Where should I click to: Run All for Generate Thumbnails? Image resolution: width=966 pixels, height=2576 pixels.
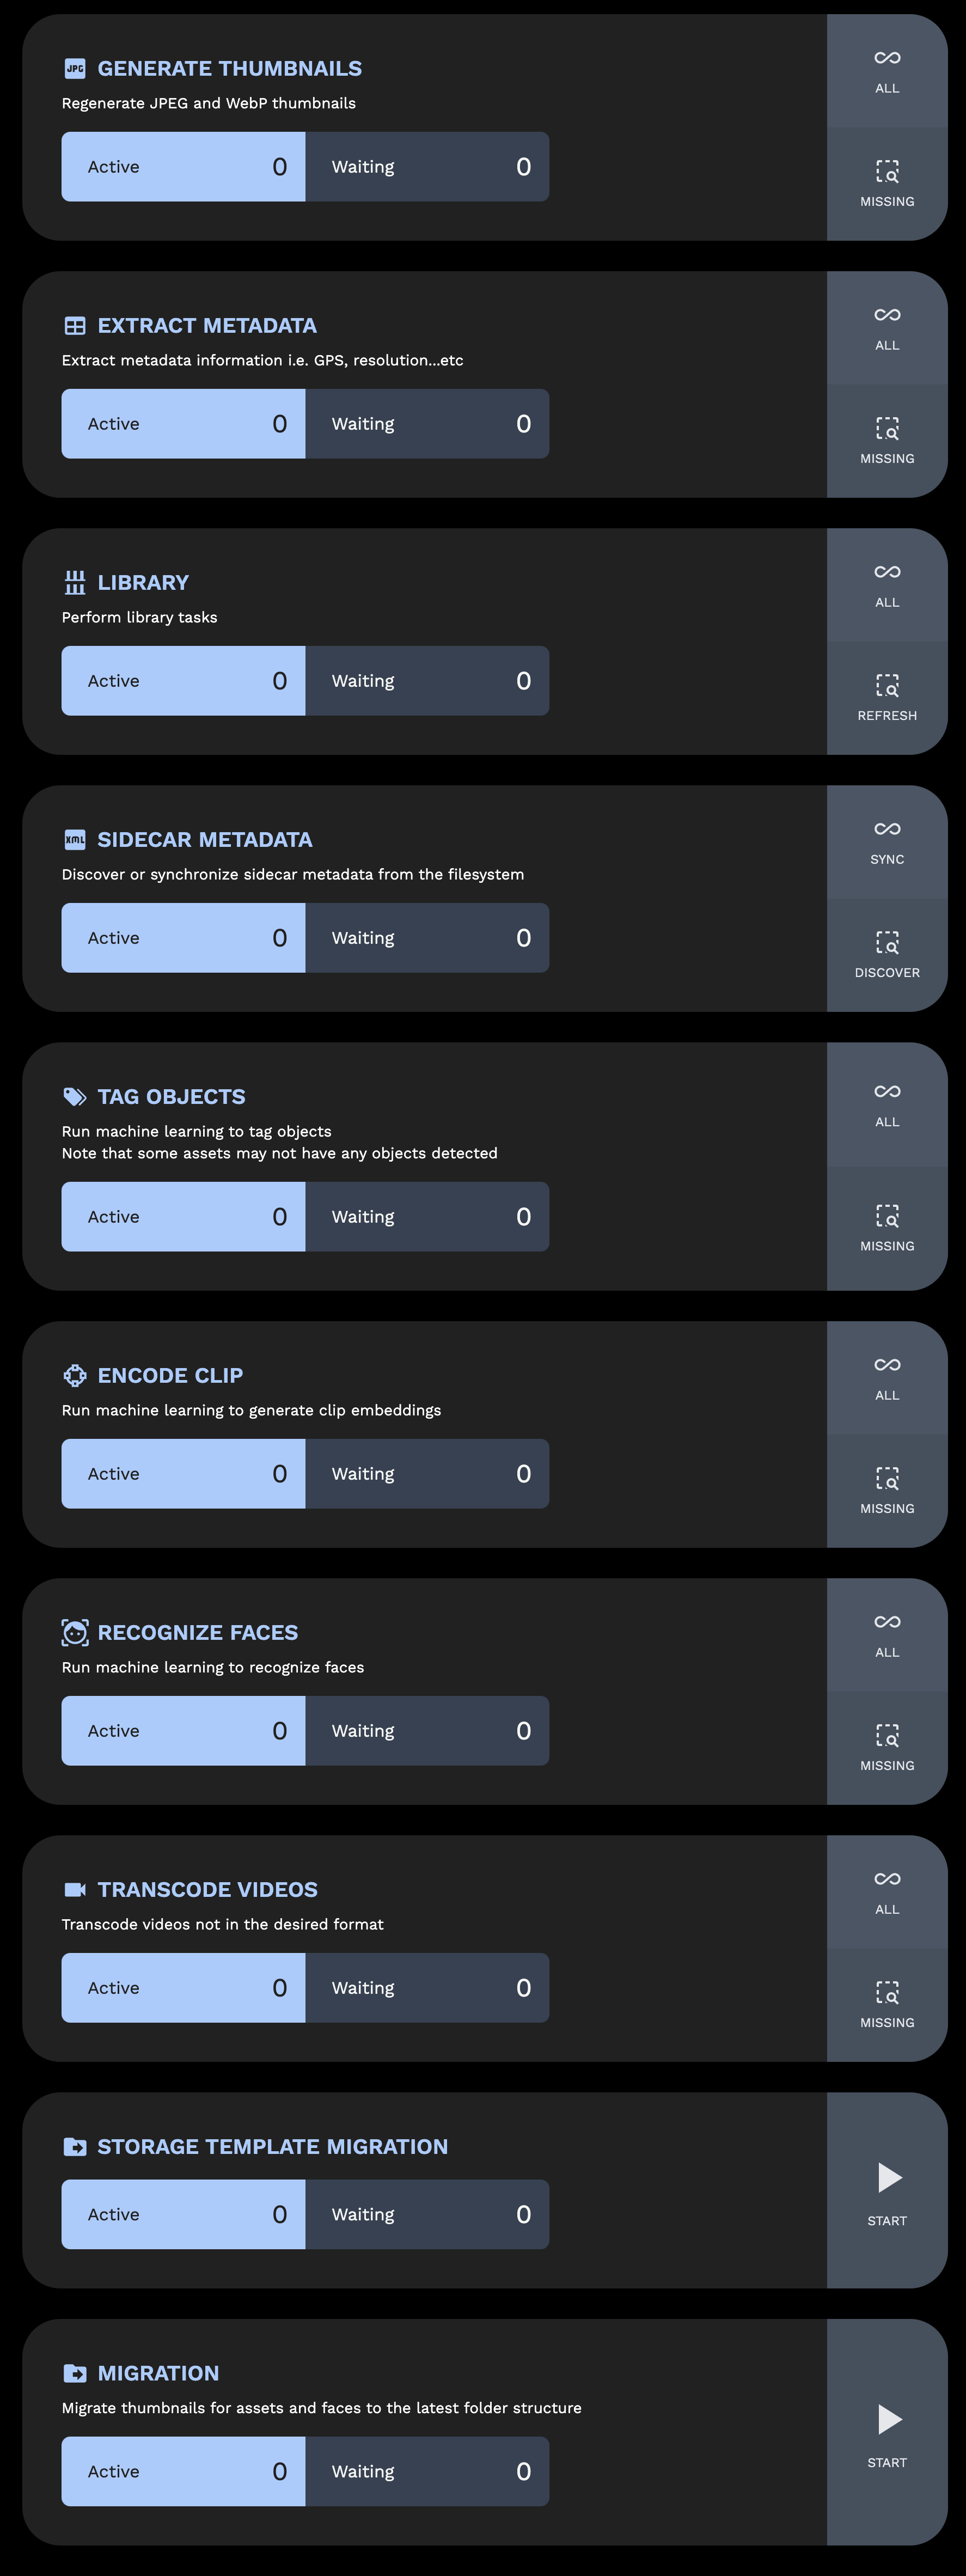(886, 71)
